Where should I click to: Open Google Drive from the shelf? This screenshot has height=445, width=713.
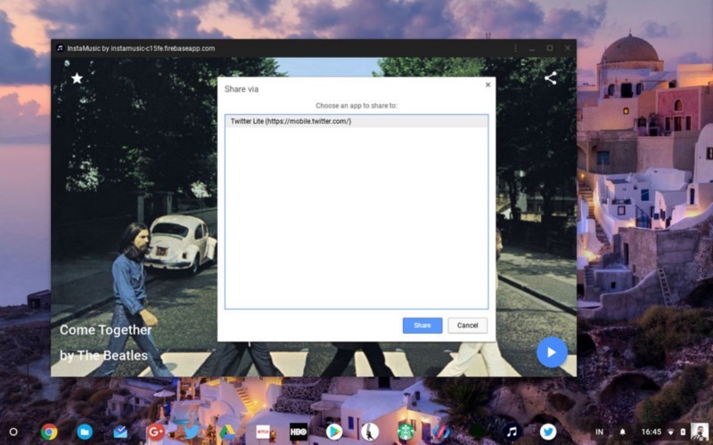coord(227,432)
